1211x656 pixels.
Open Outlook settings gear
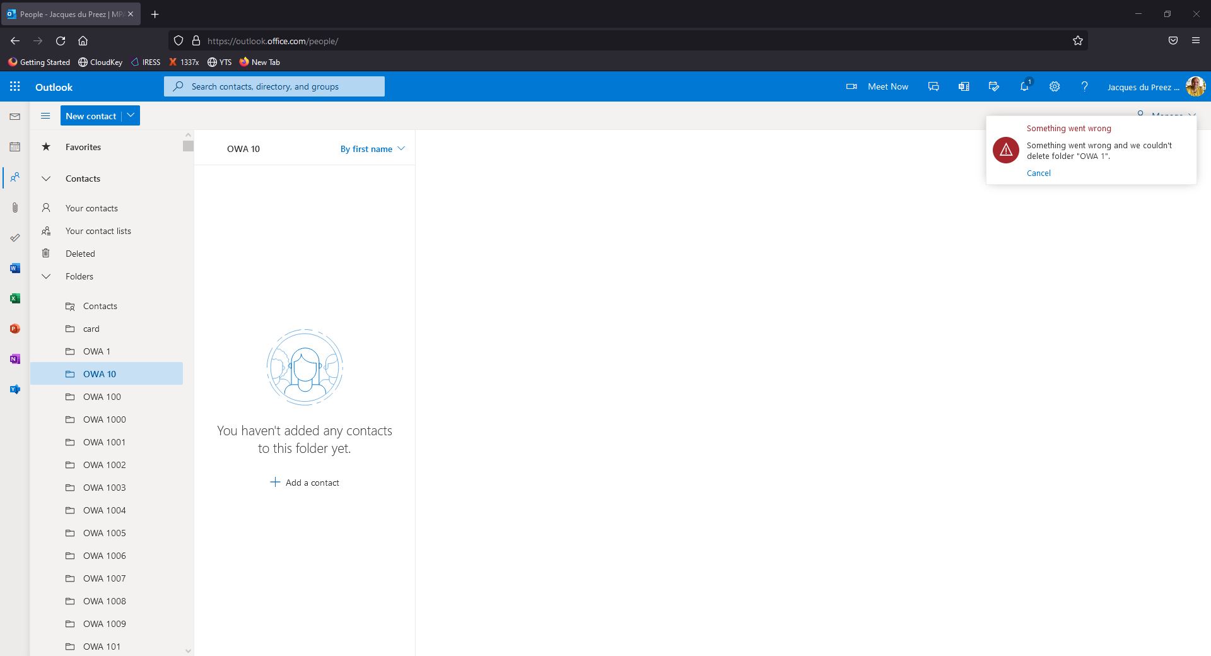tap(1053, 86)
